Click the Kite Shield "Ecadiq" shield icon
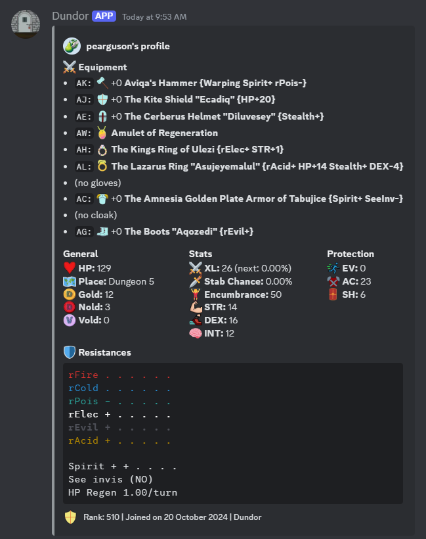426x539 pixels. point(102,100)
